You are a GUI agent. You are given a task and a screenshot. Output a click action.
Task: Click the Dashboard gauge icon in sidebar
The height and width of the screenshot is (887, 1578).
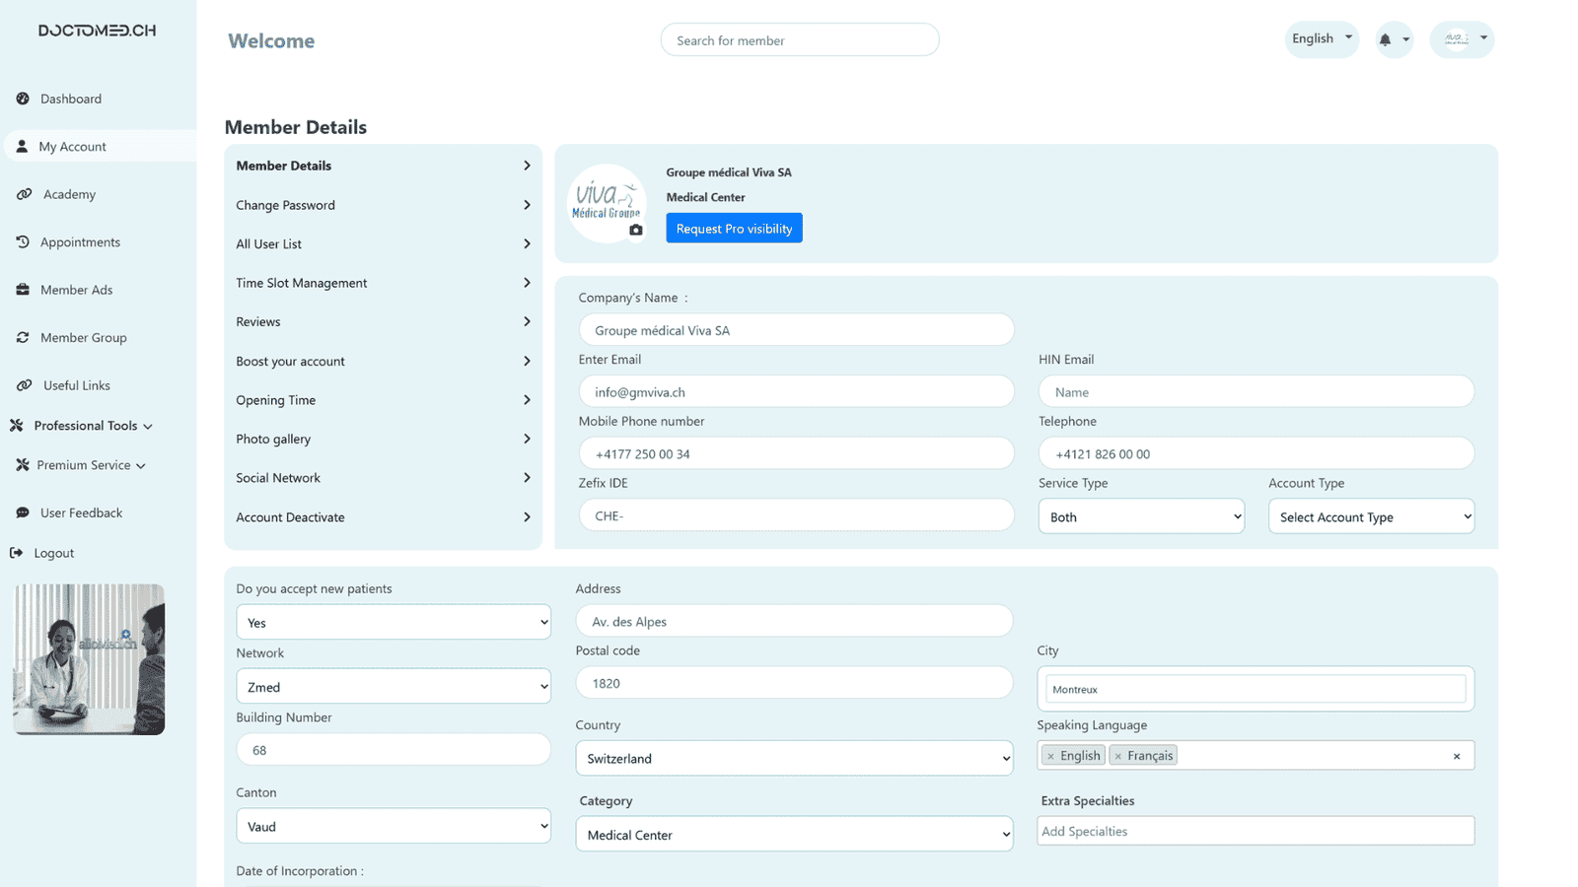(x=23, y=99)
